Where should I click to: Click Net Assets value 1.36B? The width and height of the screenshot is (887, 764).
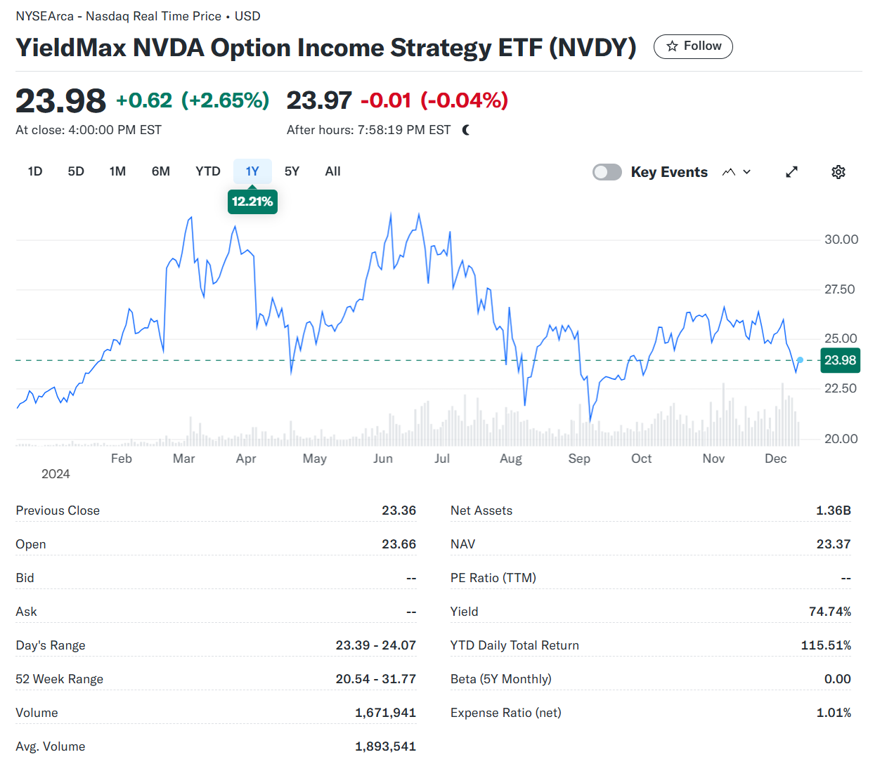point(833,511)
